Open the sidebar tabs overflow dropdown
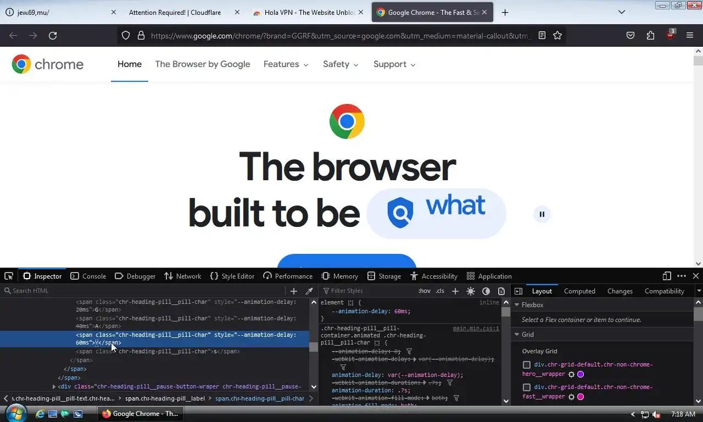This screenshot has width=703, height=422. [699, 291]
